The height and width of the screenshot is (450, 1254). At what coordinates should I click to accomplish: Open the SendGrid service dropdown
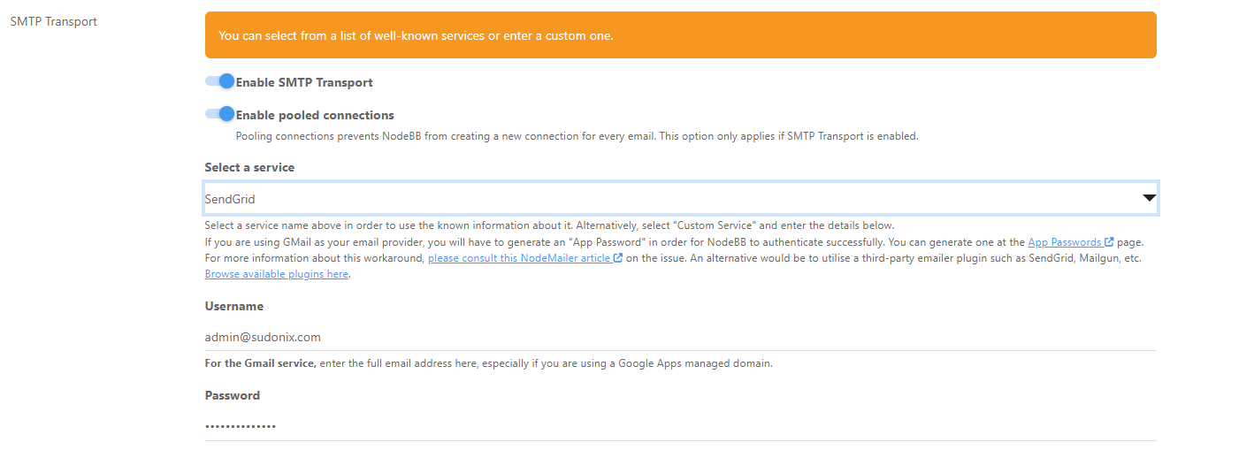[672, 199]
